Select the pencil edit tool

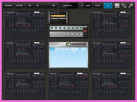82,5
